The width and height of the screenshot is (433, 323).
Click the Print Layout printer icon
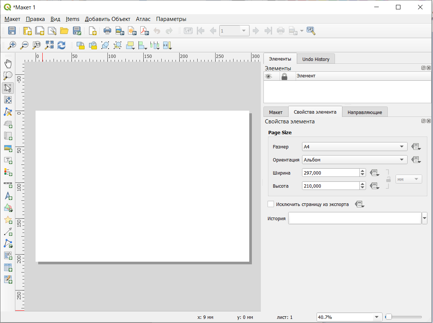(107, 31)
